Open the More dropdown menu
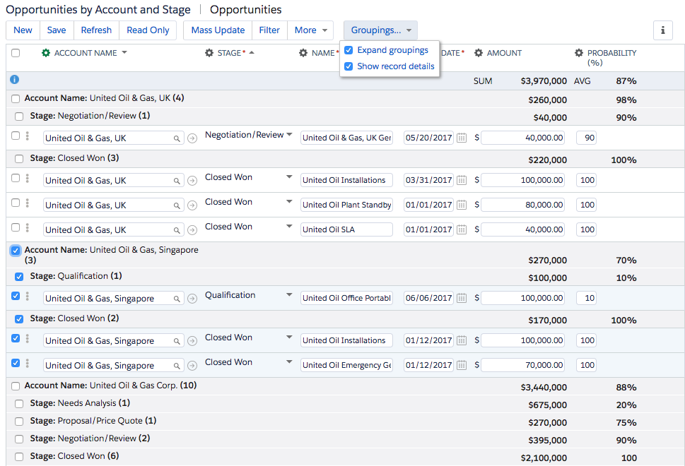The image size is (685, 466). (310, 30)
